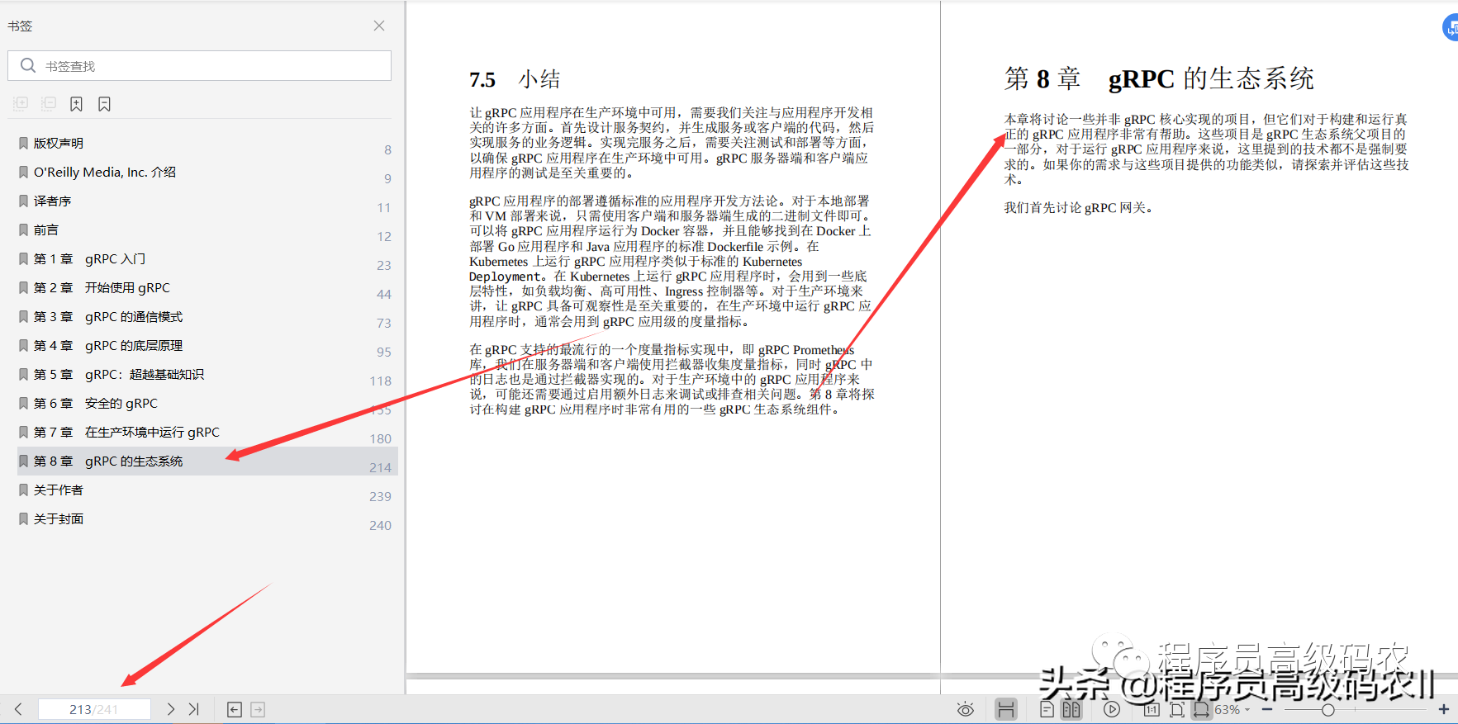Viewport: 1458px width, 724px height.
Task: Go forward to the next view
Action: [x=258, y=710]
